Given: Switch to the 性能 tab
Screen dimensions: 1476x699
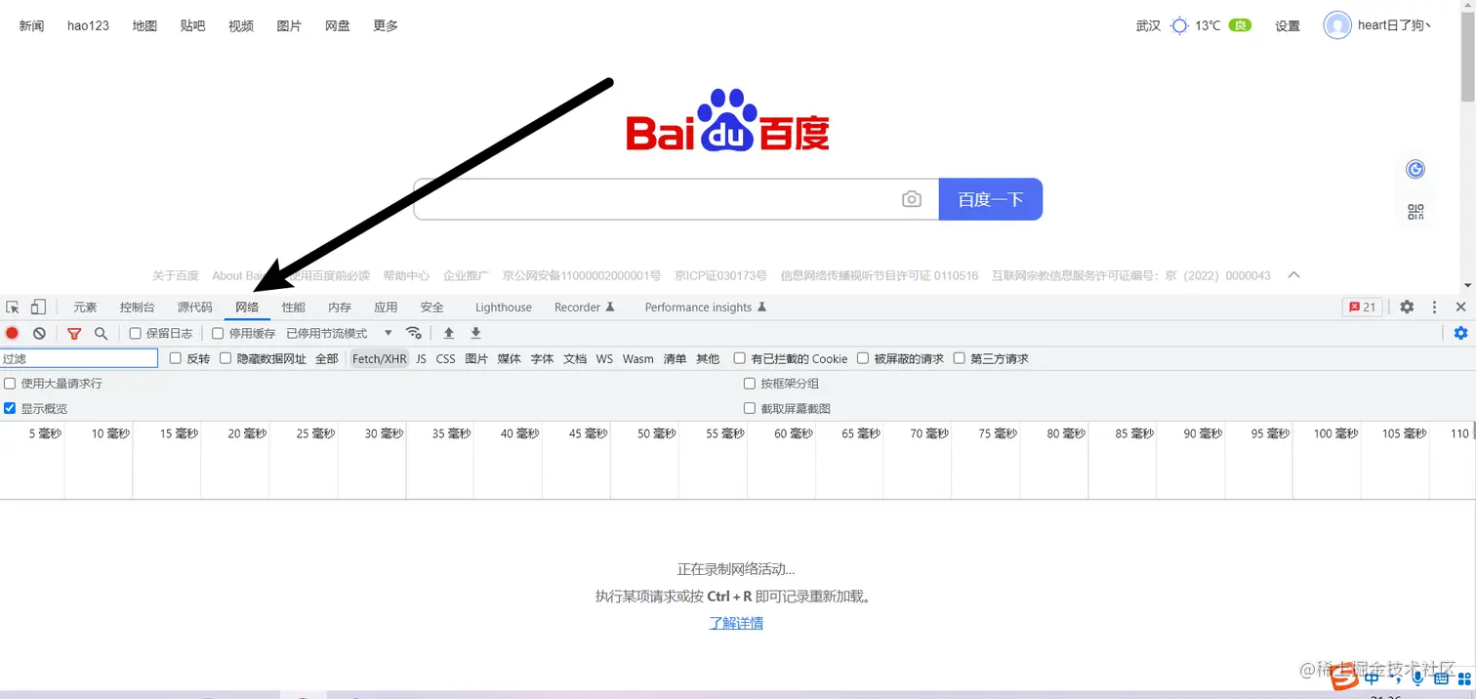Looking at the screenshot, I should (x=294, y=307).
